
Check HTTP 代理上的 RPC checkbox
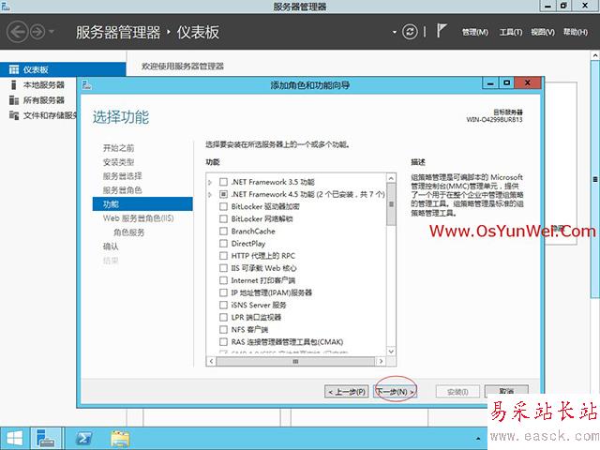pos(223,256)
